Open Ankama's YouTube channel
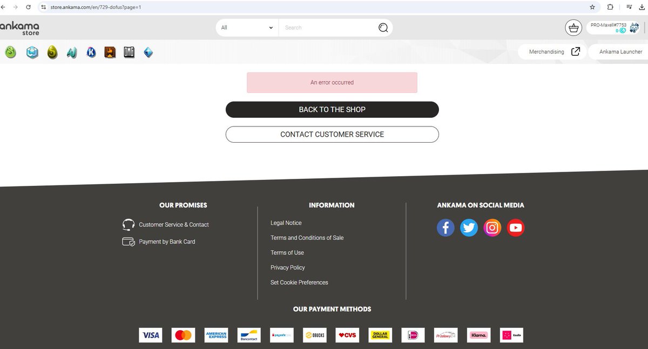This screenshot has height=349, width=648. tap(516, 227)
